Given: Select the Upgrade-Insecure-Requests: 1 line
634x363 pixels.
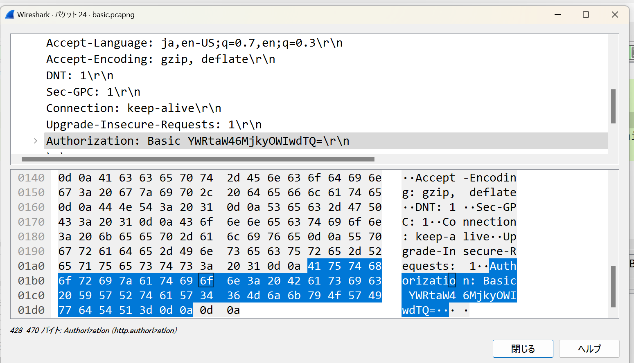Looking at the screenshot, I should [x=154, y=125].
